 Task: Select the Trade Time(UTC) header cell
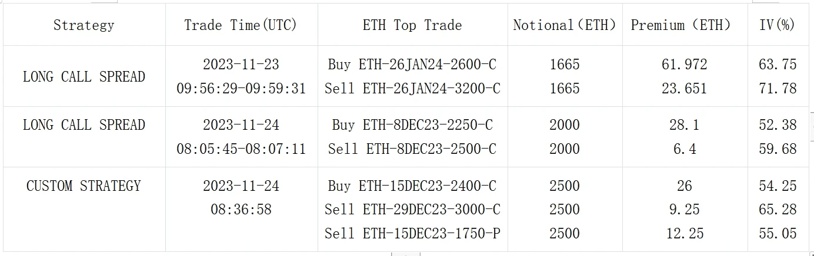(x=241, y=25)
